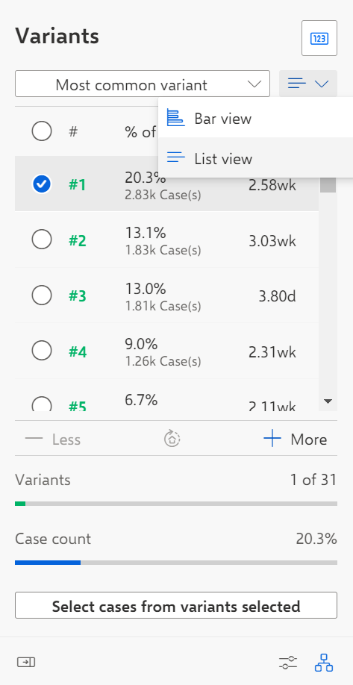Toggle the select-all checkbox in the header

tap(42, 131)
